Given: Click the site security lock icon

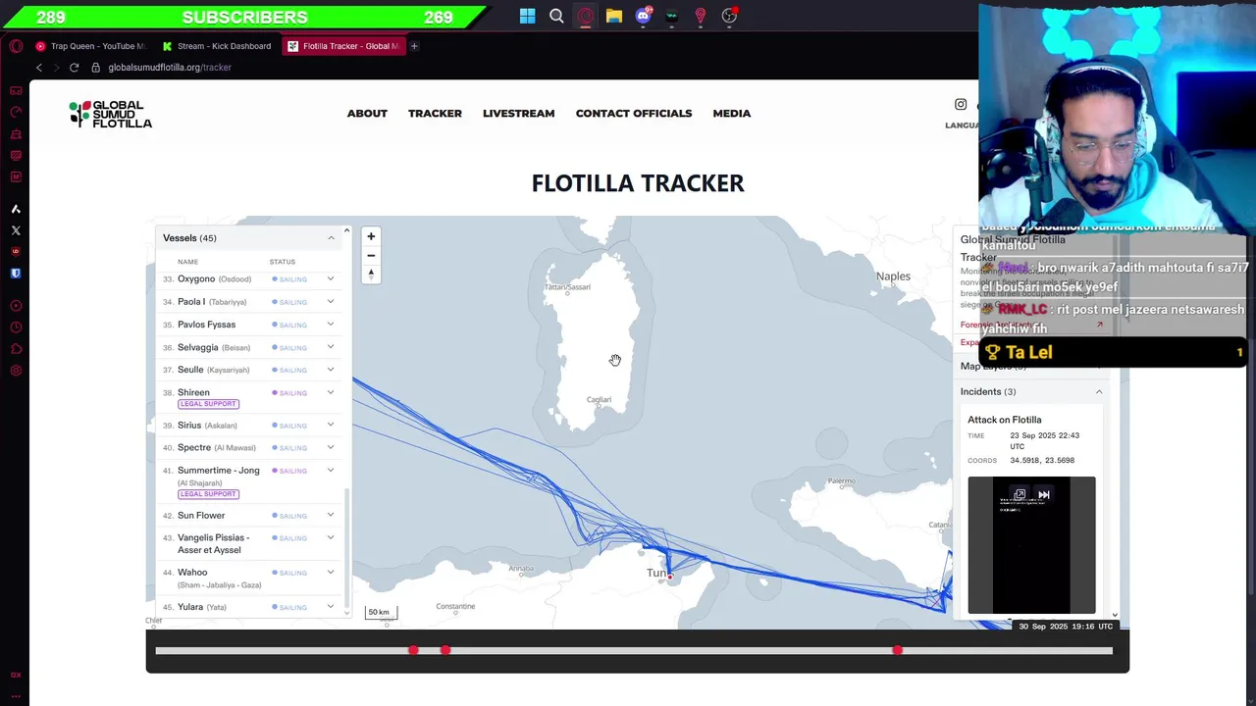Looking at the screenshot, I should [96, 68].
